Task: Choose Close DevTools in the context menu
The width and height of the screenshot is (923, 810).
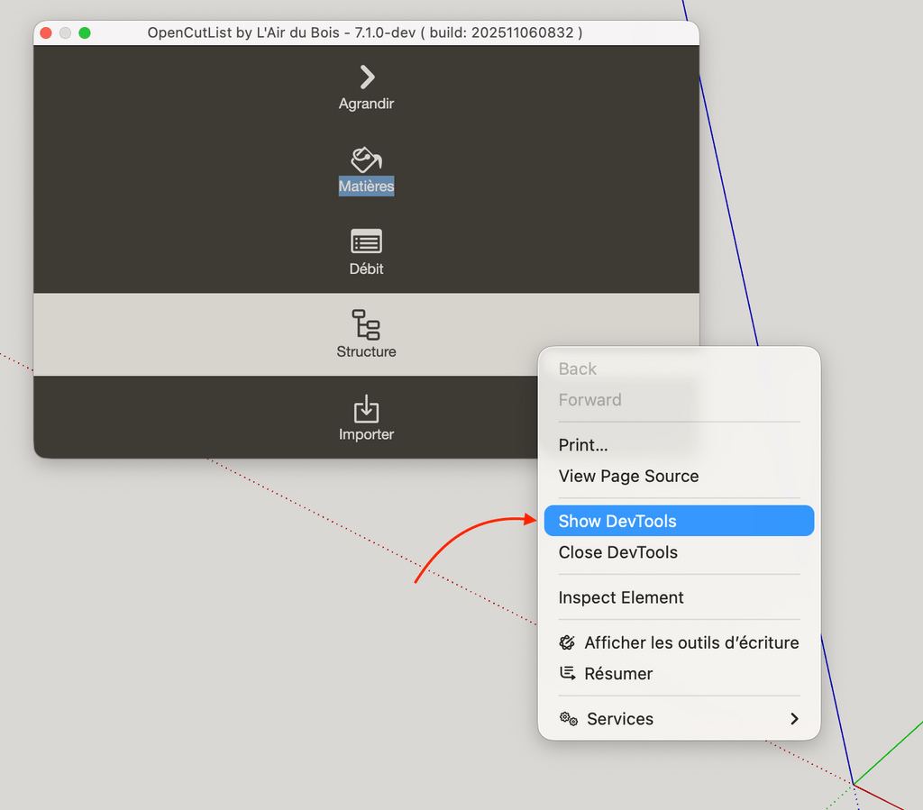Action: pyautogui.click(x=617, y=552)
